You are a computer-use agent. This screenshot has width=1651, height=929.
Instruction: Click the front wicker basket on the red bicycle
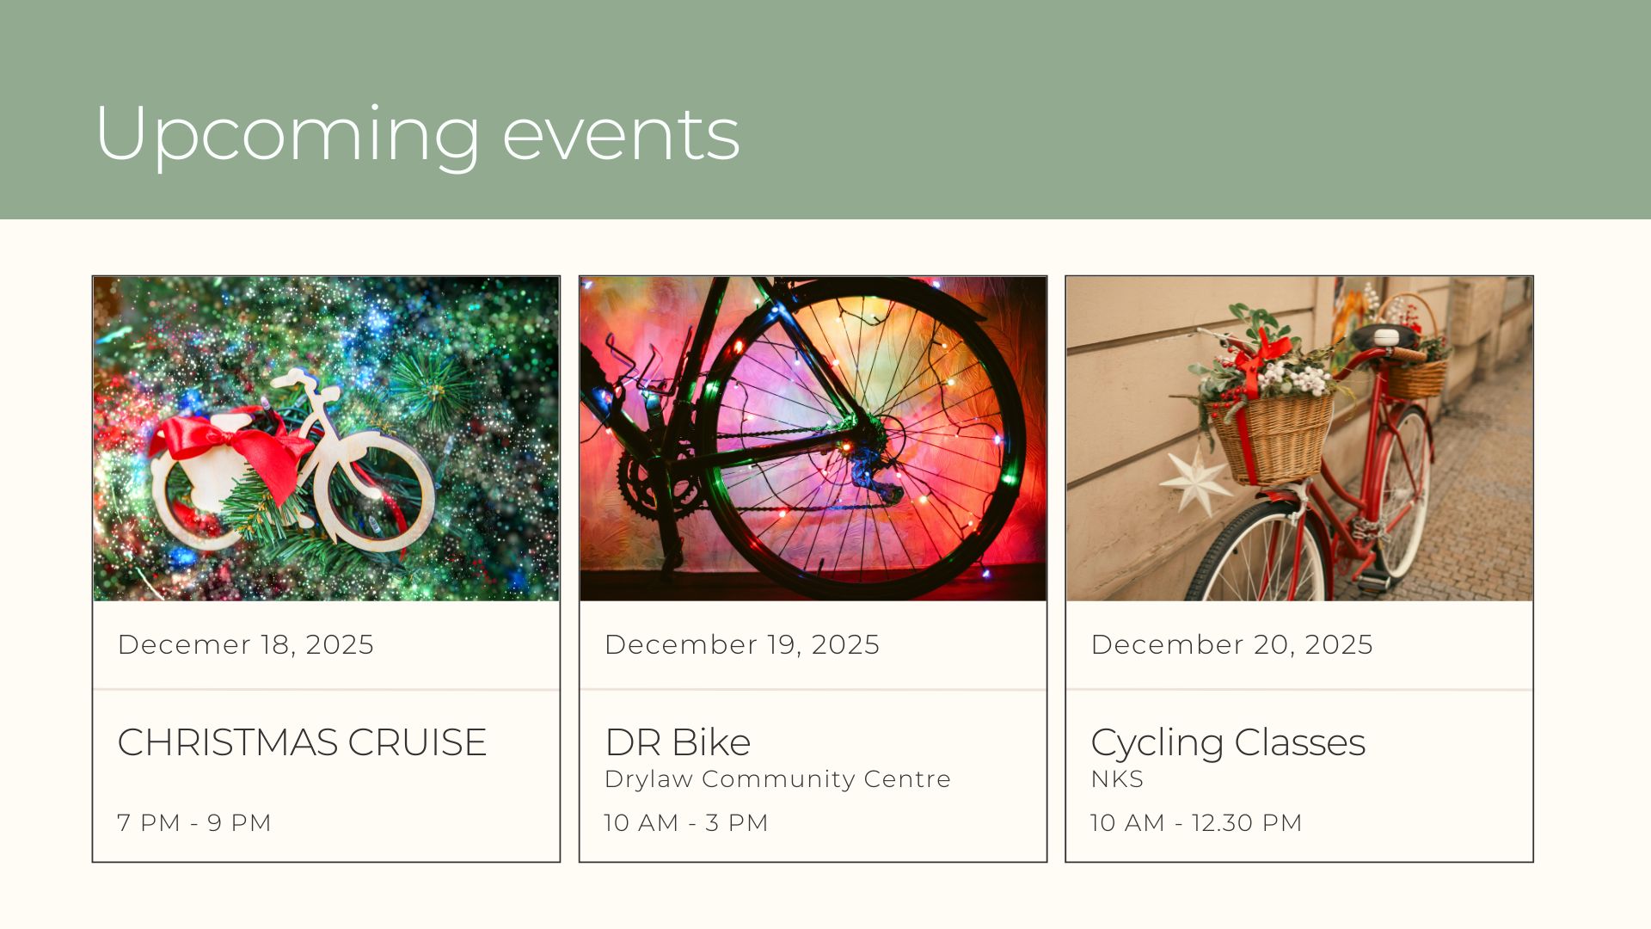point(1274,437)
